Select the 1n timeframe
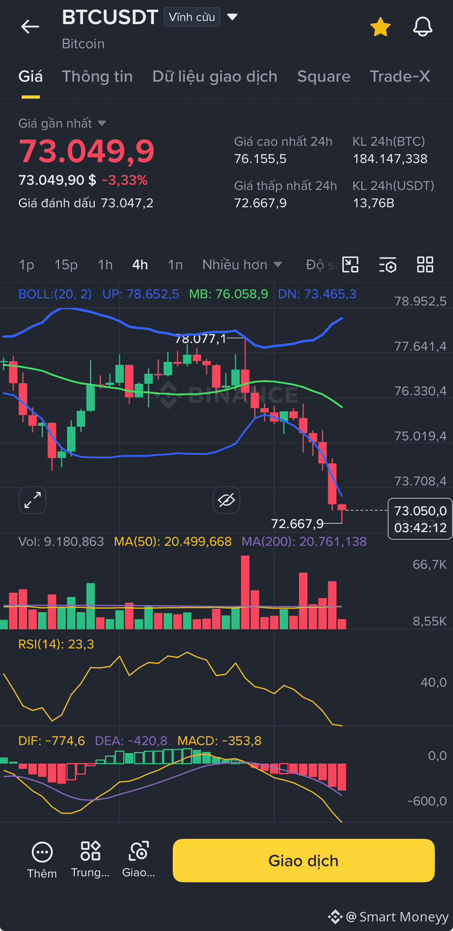Screen dimensions: 453x931 tap(176, 265)
